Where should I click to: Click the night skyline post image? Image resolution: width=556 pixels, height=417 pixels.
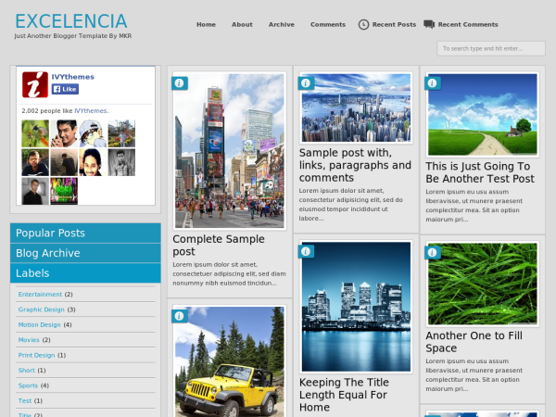tap(356, 307)
